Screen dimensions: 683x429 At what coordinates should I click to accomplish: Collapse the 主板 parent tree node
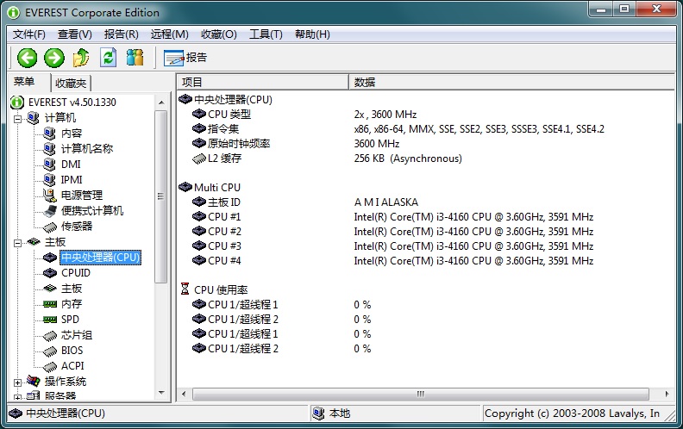point(17,243)
